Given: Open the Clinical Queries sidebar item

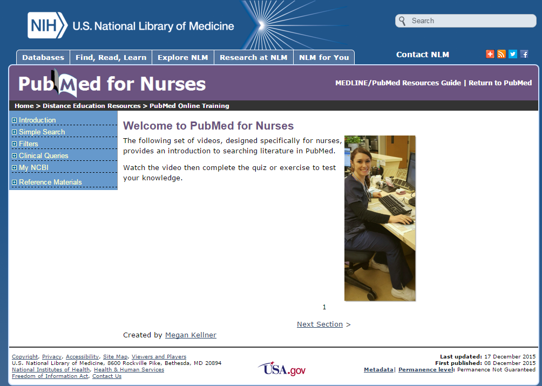Looking at the screenshot, I should [44, 156].
